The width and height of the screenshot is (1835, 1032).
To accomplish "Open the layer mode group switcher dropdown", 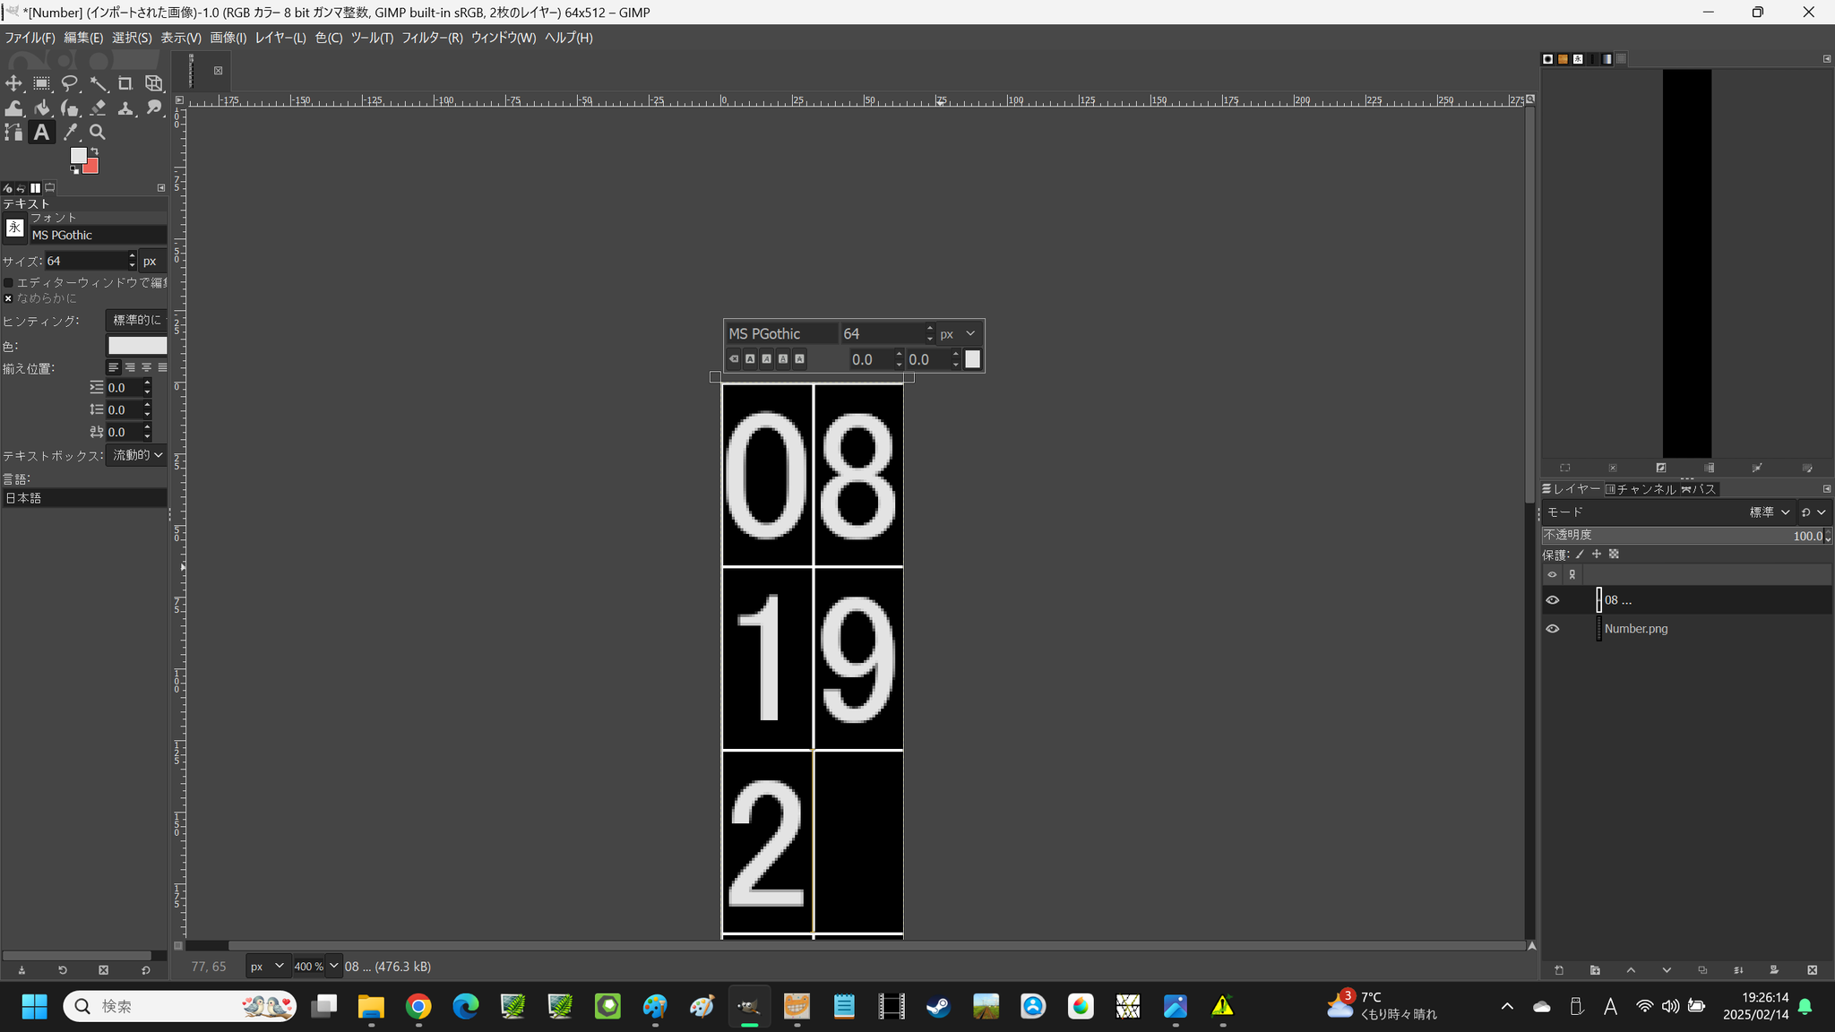I will point(1813,512).
